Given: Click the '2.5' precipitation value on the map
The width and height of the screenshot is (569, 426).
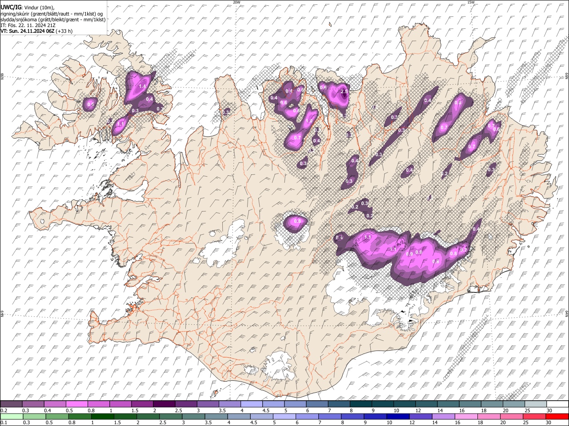Looking at the screenshot, I should click(345, 92).
